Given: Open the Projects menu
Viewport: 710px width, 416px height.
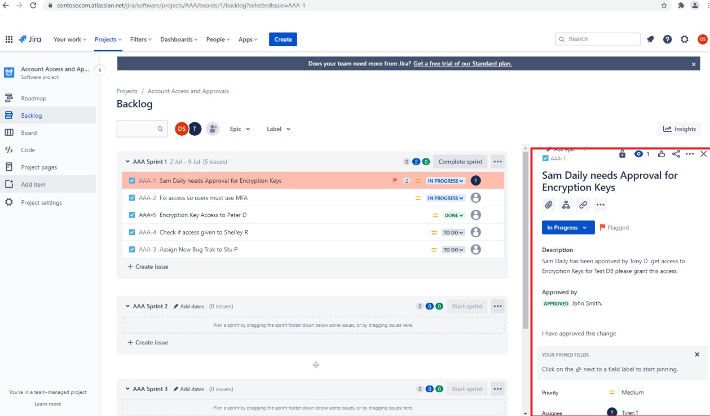Looking at the screenshot, I should [107, 39].
